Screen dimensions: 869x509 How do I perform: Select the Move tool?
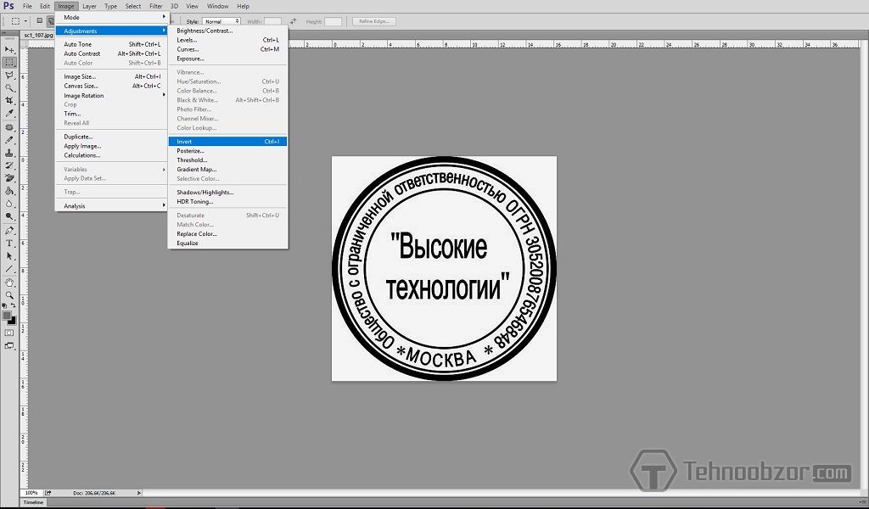tap(9, 49)
